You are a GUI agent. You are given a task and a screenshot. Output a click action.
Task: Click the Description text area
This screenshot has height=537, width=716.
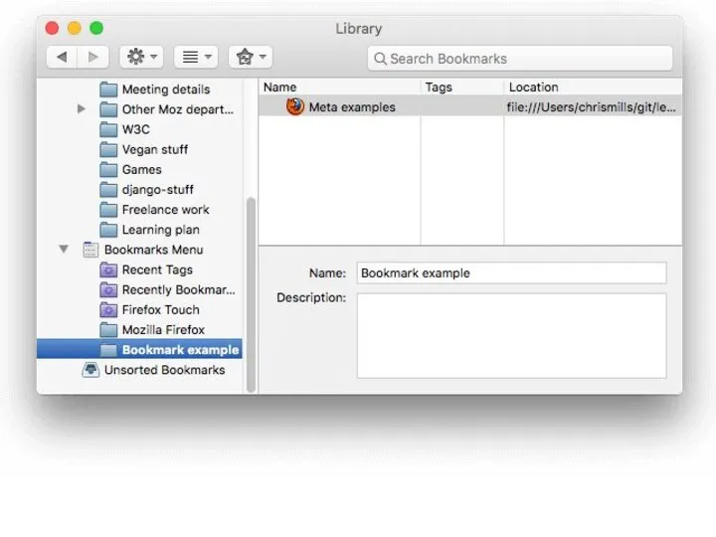[511, 335]
